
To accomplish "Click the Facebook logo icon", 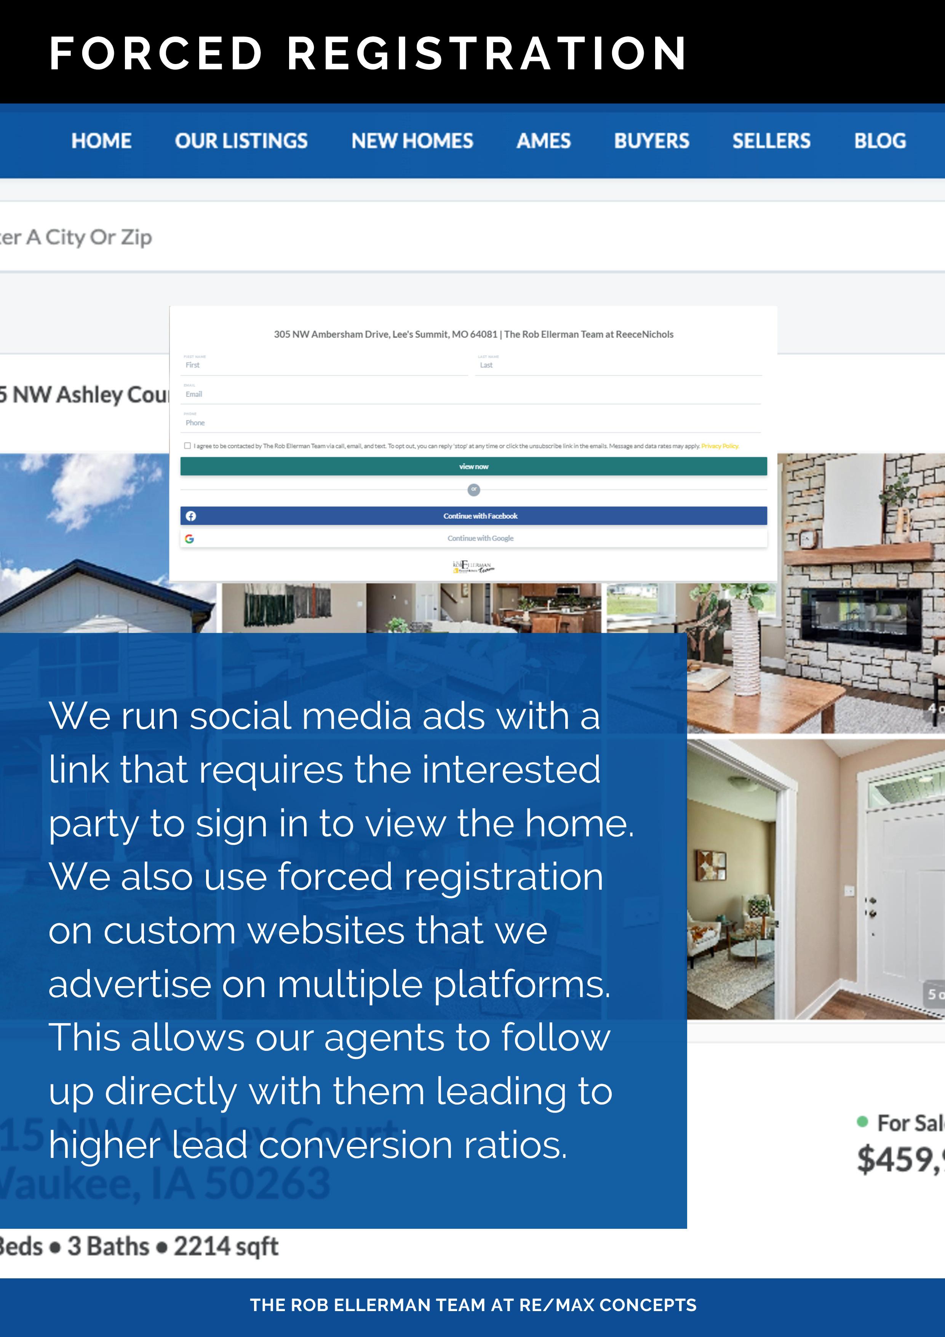I will pos(191,516).
